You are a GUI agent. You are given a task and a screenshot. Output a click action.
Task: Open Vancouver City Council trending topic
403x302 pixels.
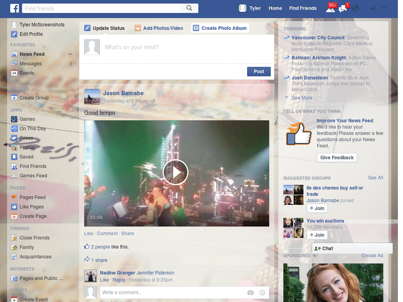pyautogui.click(x=318, y=38)
